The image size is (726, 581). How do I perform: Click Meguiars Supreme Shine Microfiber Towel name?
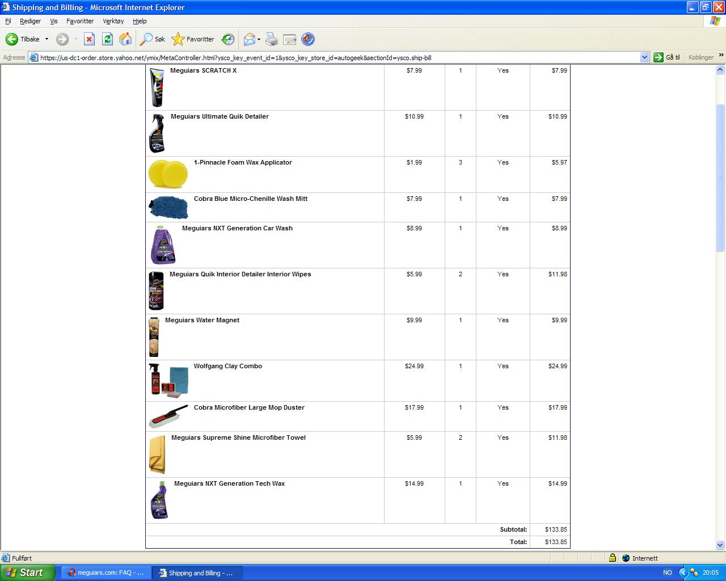[x=238, y=437]
